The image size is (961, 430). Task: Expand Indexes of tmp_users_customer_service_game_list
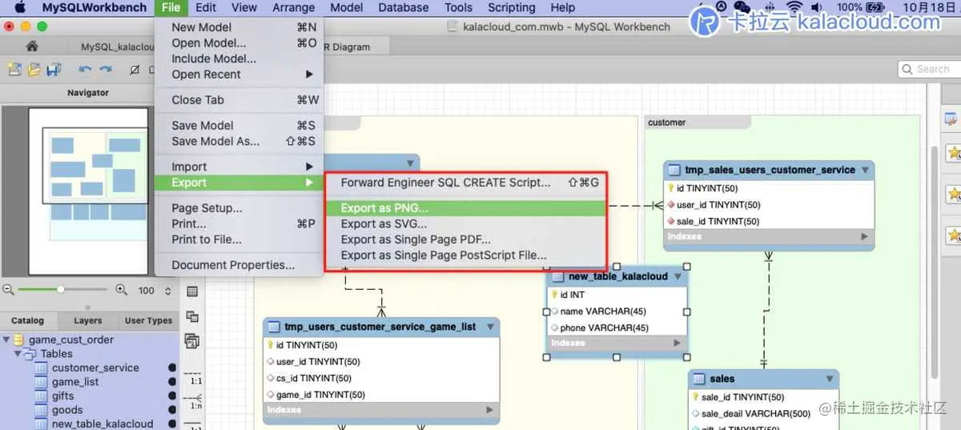(490, 410)
